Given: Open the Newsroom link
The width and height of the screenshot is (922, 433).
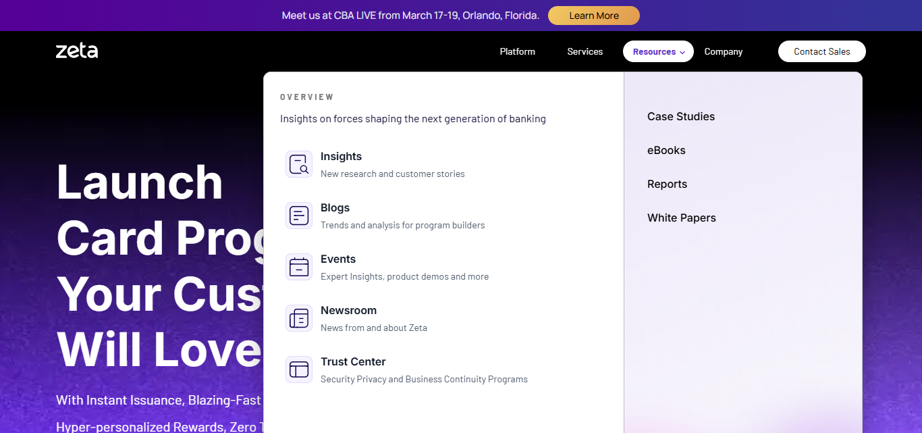Looking at the screenshot, I should click(x=348, y=310).
